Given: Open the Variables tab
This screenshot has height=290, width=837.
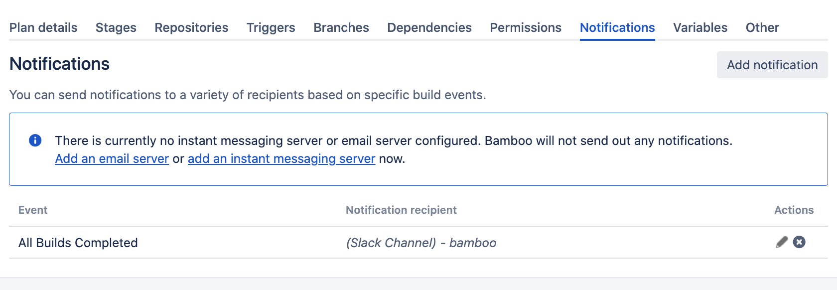Looking at the screenshot, I should 700,28.
